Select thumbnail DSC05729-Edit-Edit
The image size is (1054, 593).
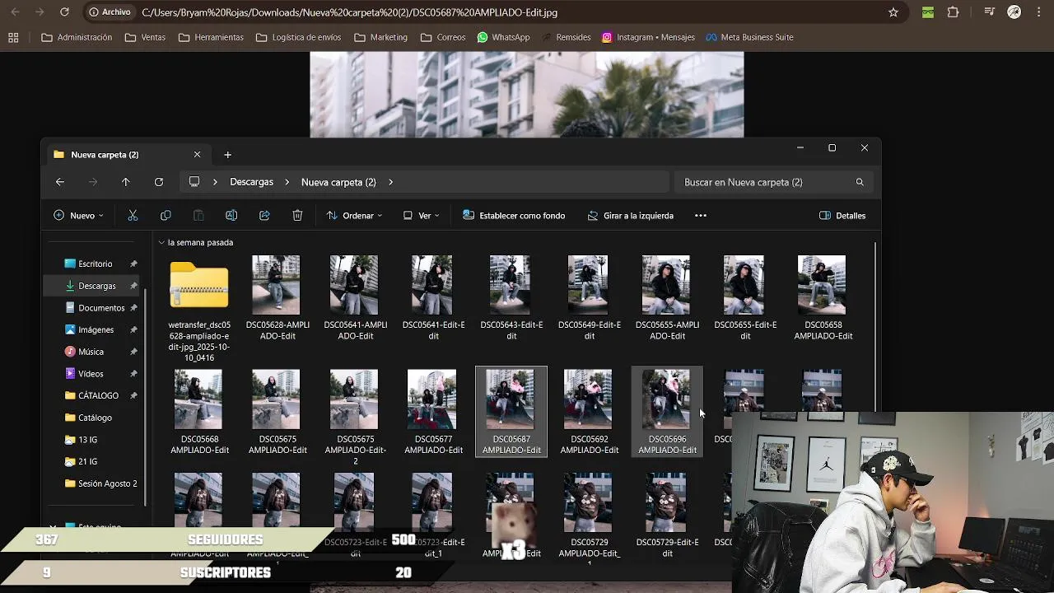tap(666, 515)
